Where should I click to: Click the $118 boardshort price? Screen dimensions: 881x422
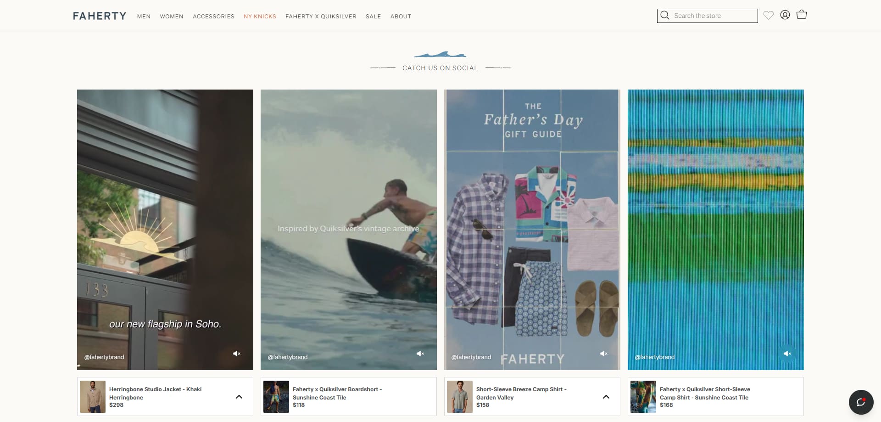click(299, 405)
